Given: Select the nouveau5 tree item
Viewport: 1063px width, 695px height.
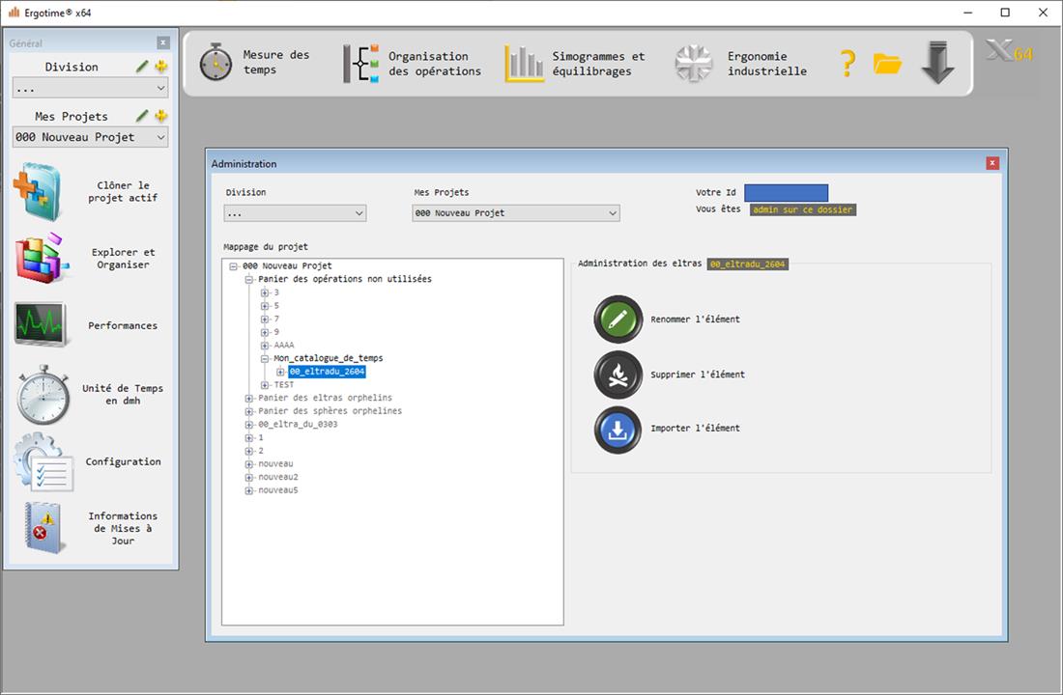Looking at the screenshot, I should pyautogui.click(x=278, y=490).
